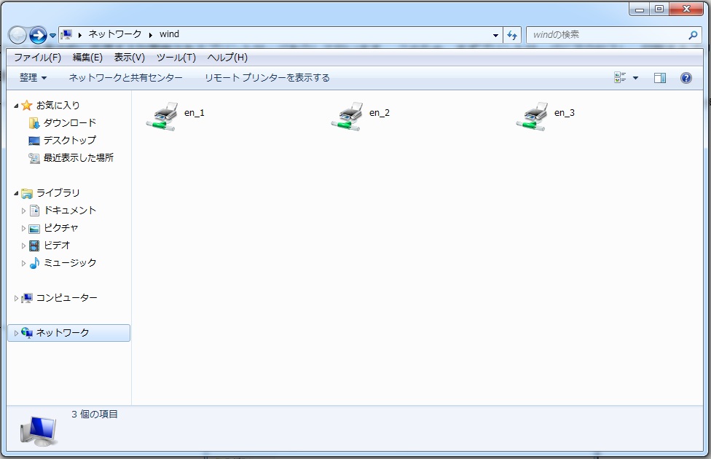
Task: Open デスクトップ in favorites
Action: (x=69, y=140)
